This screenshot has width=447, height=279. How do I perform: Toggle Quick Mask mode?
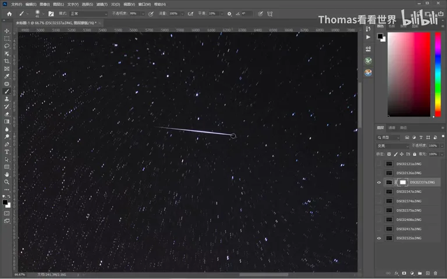(7, 213)
